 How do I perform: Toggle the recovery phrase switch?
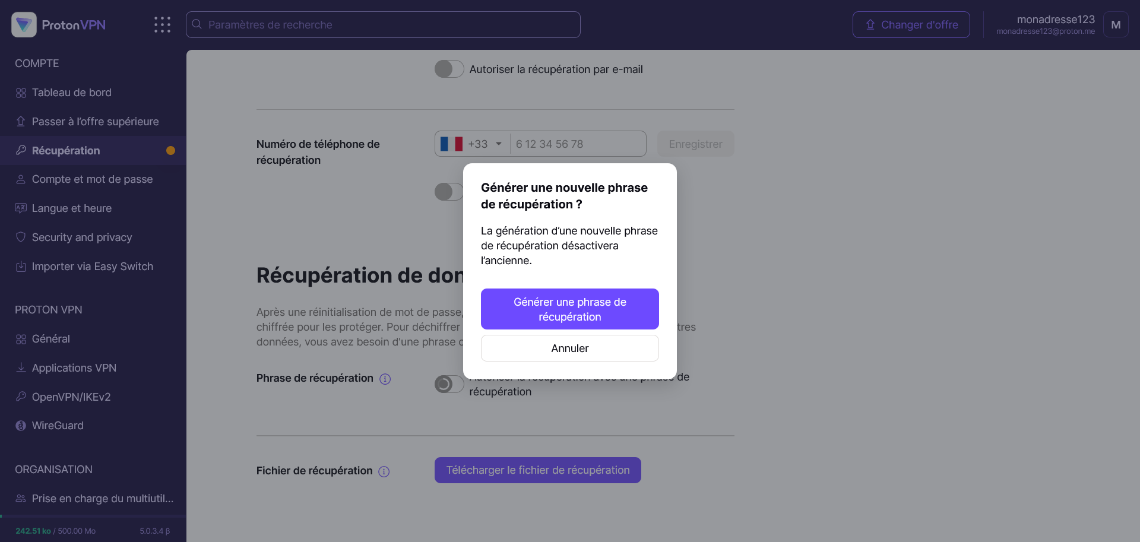[x=449, y=384]
